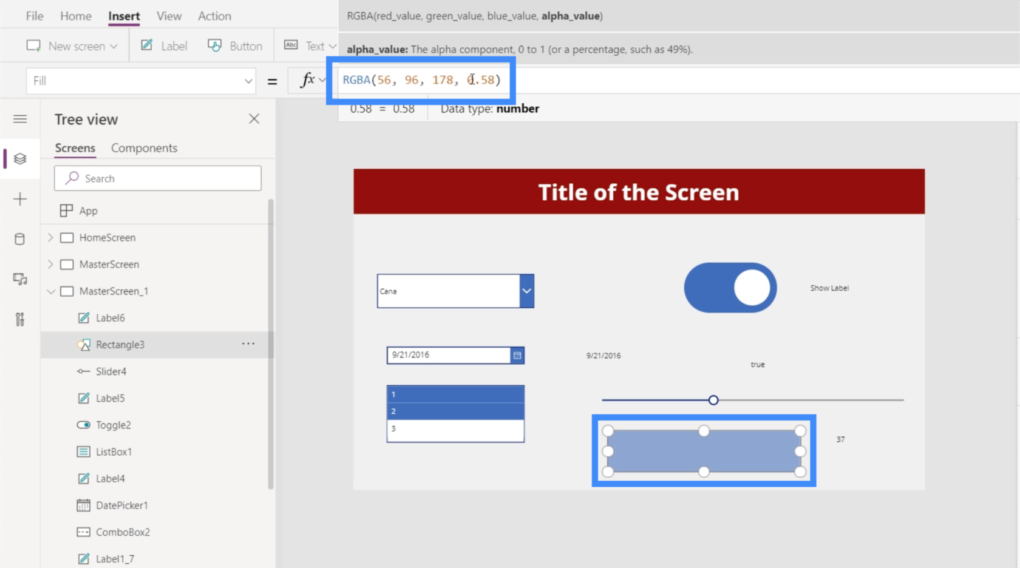Click the Show Label text on canvas
Viewport: 1020px width, 568px height.
tap(829, 288)
